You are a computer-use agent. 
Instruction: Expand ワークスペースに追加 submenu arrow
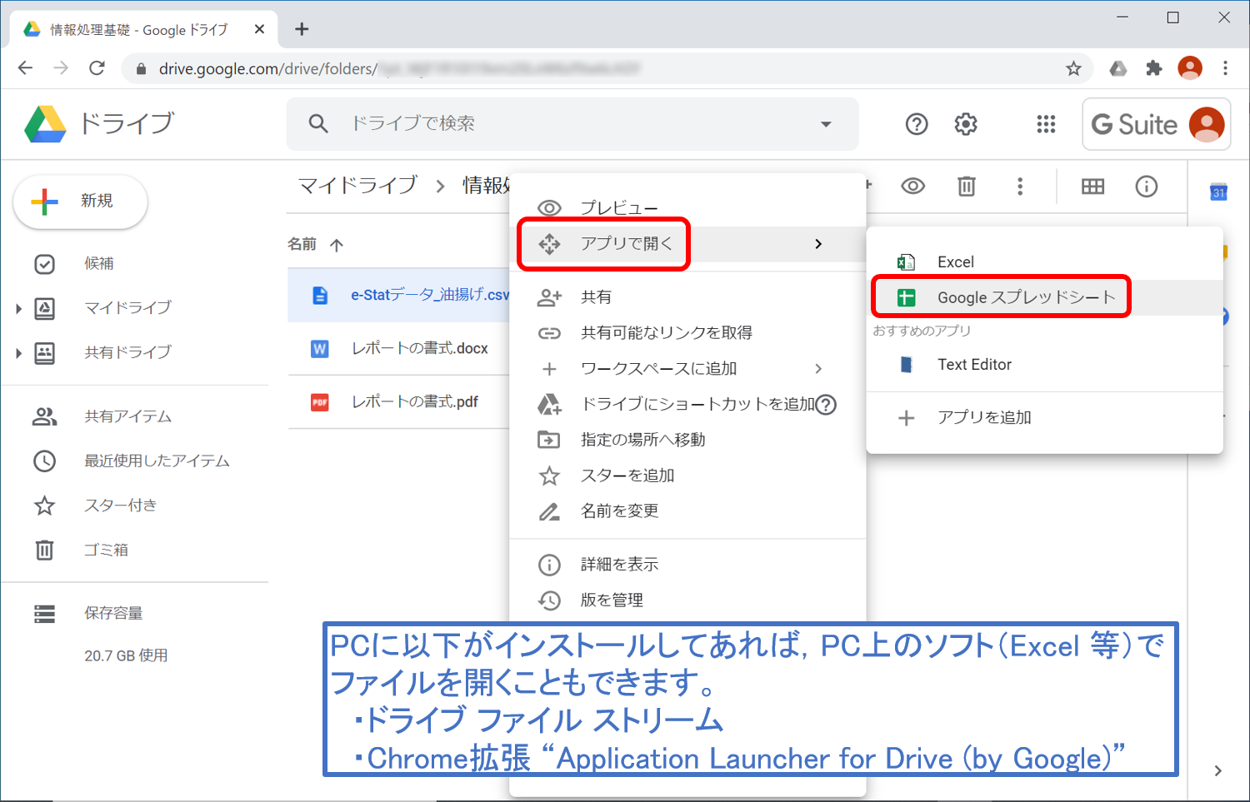[818, 369]
